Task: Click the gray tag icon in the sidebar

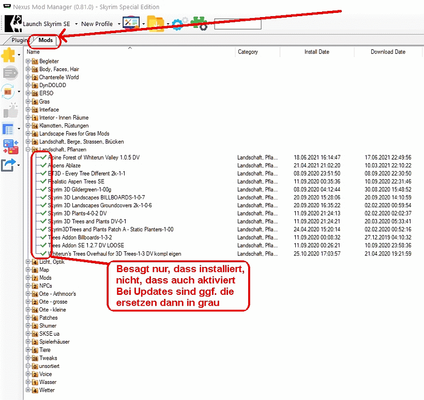Action: [9, 74]
